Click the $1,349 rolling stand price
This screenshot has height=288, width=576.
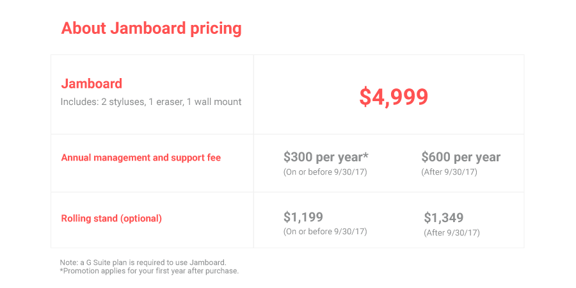pyautogui.click(x=444, y=218)
